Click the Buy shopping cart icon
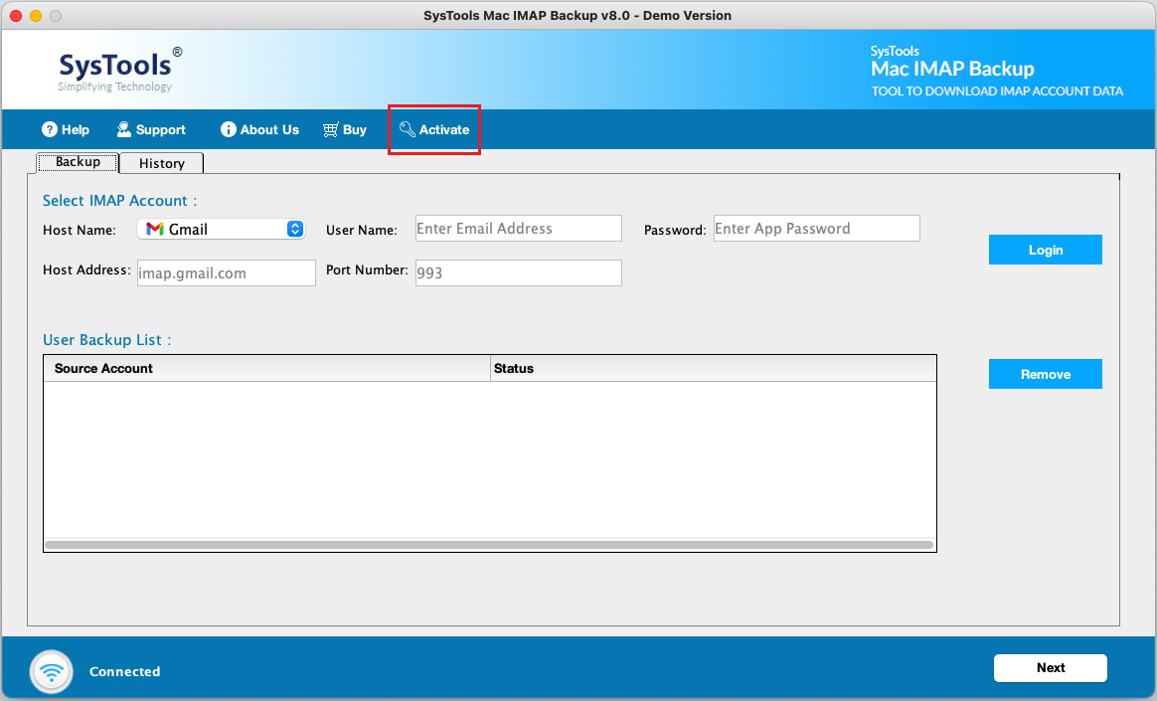 (x=331, y=130)
